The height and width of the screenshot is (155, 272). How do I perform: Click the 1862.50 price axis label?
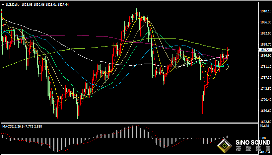pos(266,33)
